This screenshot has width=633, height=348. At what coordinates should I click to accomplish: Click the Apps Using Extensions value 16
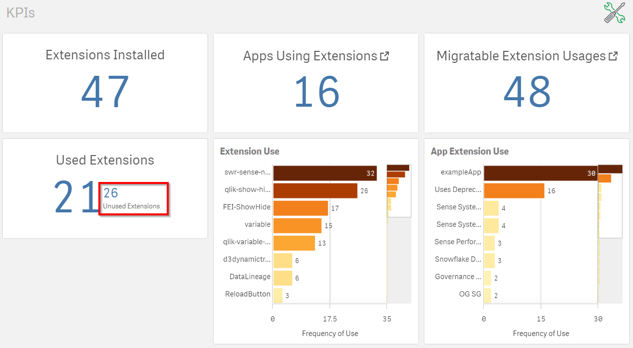click(x=316, y=92)
